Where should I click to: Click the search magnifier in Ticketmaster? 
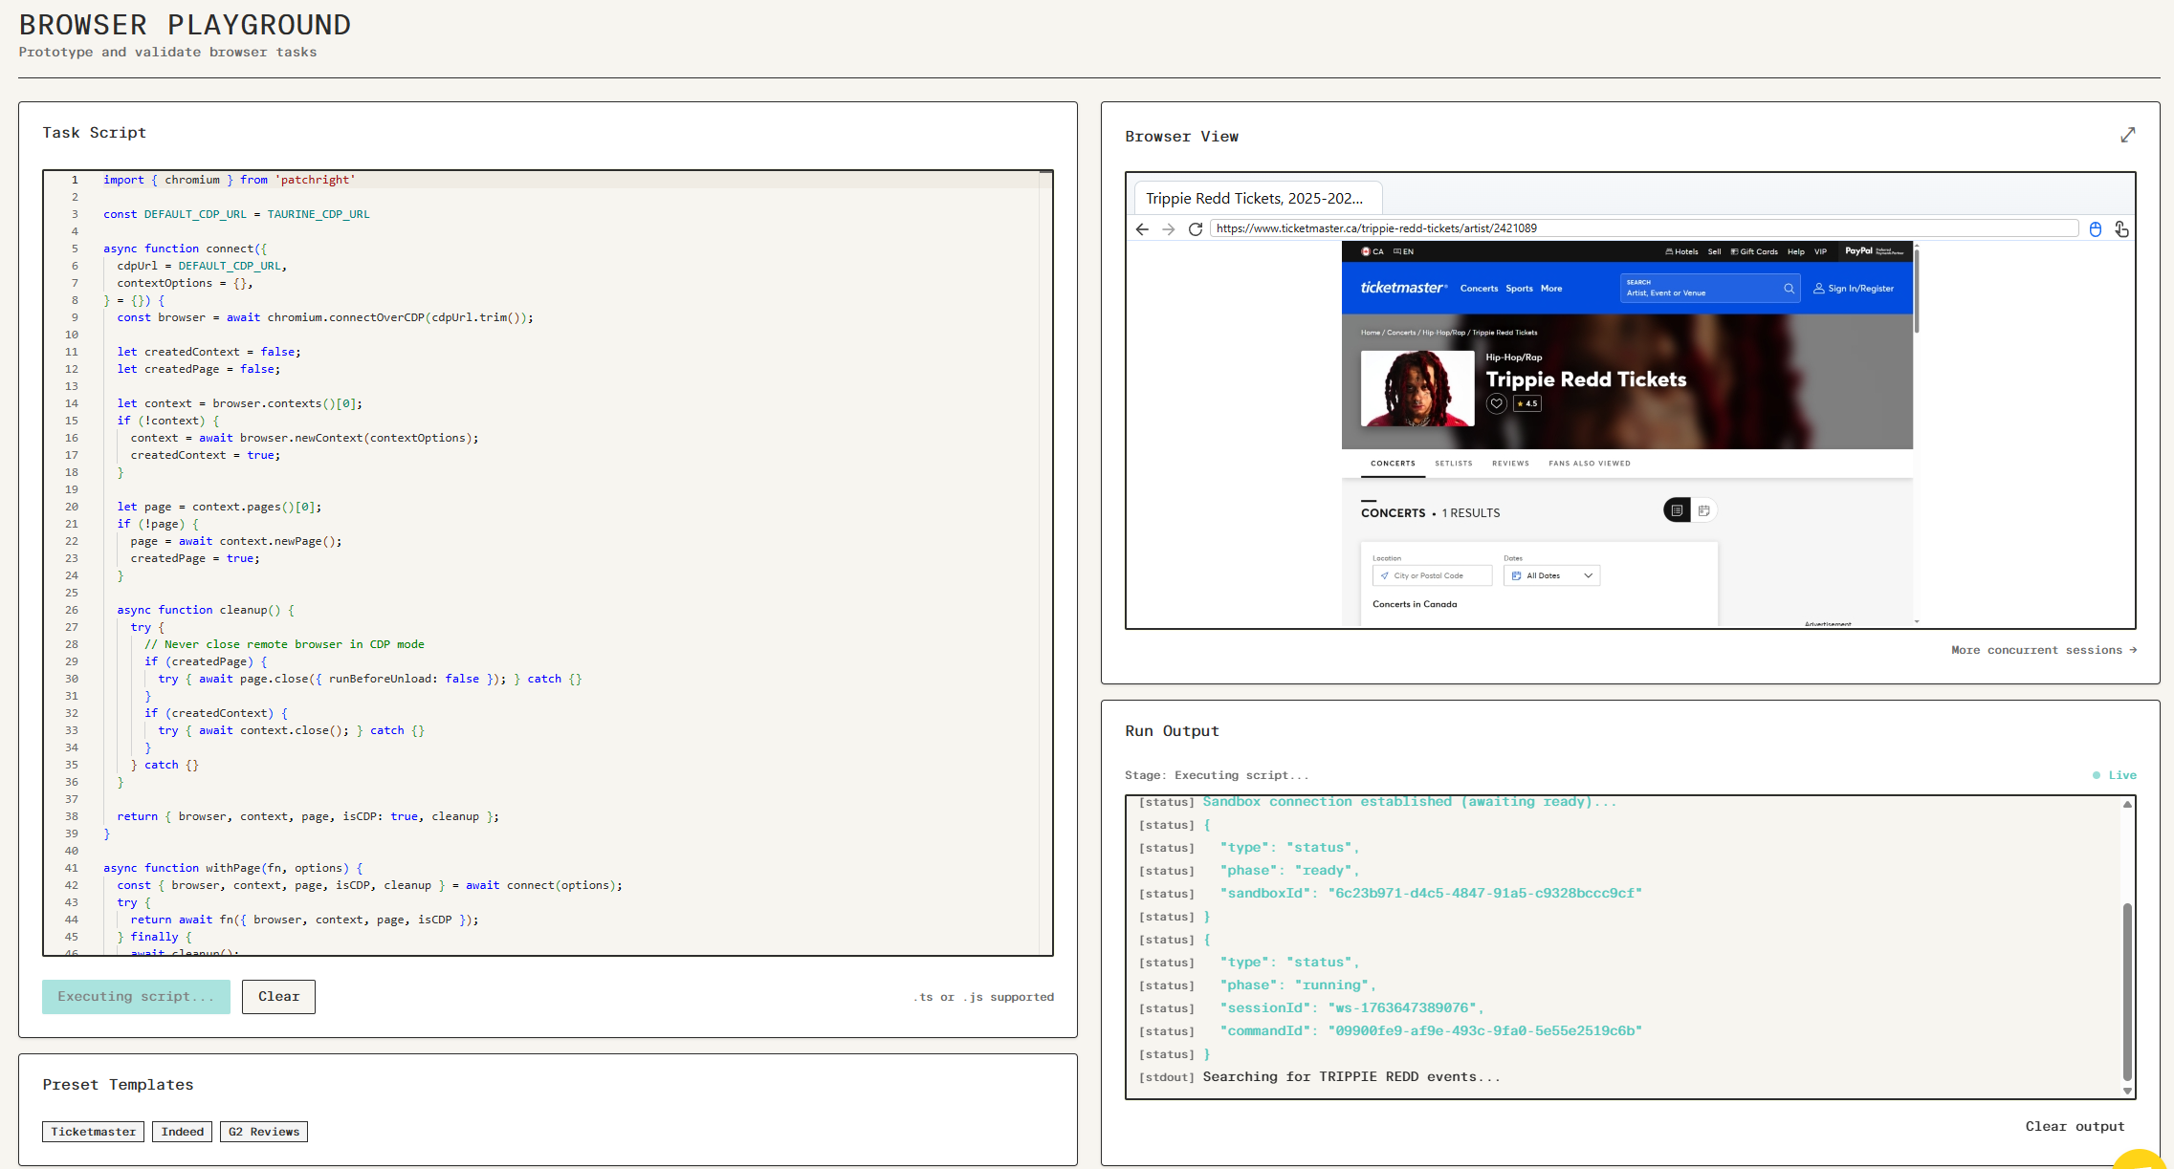click(x=1790, y=289)
